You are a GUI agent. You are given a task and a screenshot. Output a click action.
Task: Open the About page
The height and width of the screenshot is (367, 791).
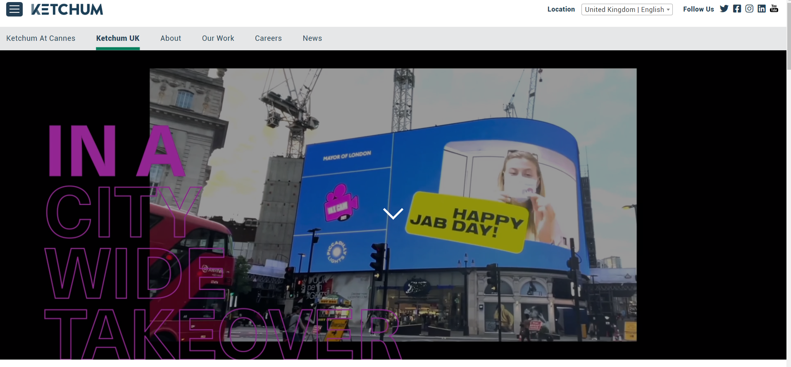click(x=171, y=38)
